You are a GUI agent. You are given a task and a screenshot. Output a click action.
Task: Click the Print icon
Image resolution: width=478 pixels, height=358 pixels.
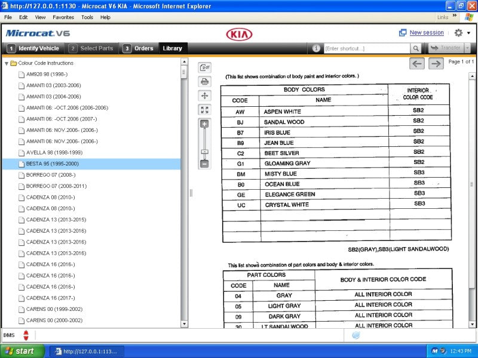point(204,80)
